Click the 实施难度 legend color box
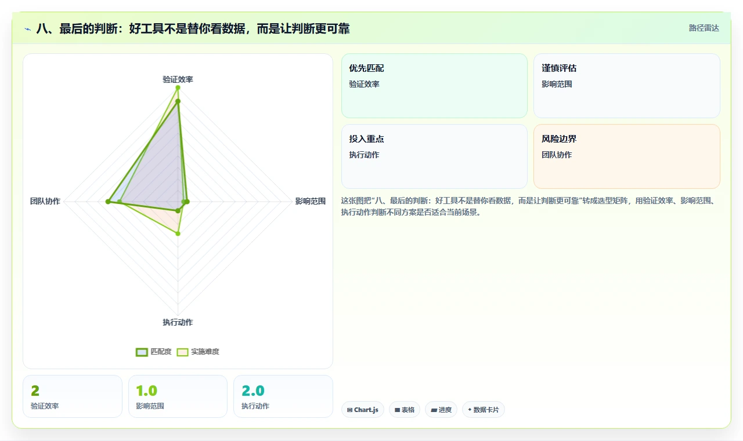 [x=183, y=352]
